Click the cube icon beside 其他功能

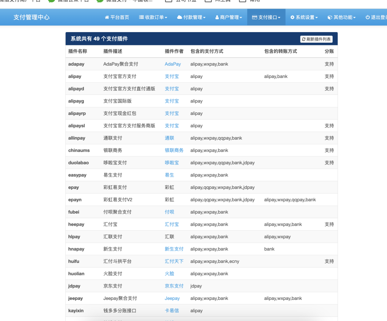click(x=330, y=17)
